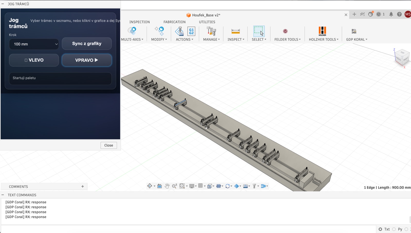Open MS user profile avatar
The image size is (411, 233).
408,14
